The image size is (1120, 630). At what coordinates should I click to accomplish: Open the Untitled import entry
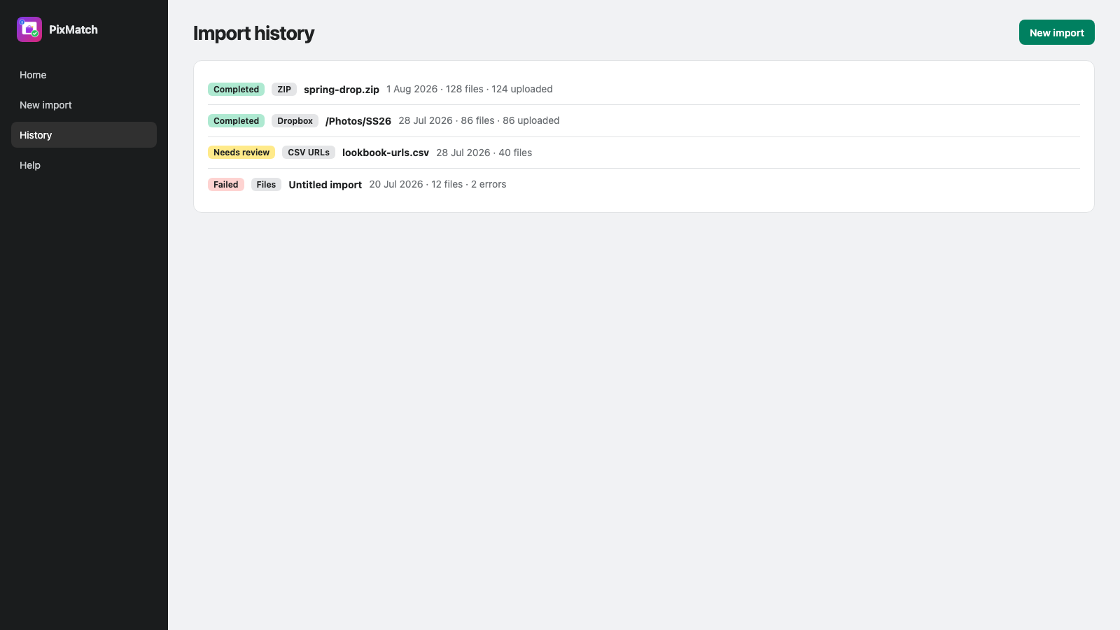coord(325,185)
